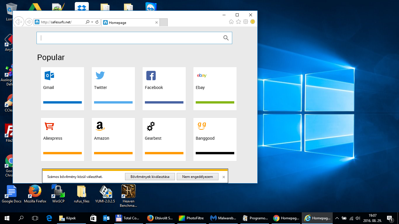Click the Bővítmények kiválasztása button
This screenshot has height=224, width=399.
point(150,177)
